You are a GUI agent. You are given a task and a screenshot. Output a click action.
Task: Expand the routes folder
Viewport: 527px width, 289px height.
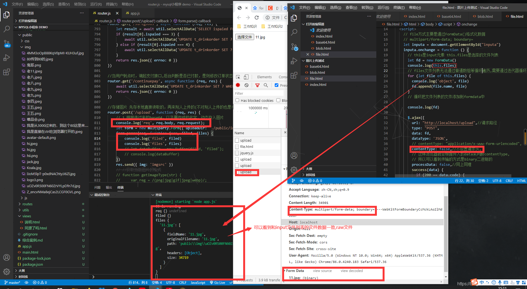point(27,204)
